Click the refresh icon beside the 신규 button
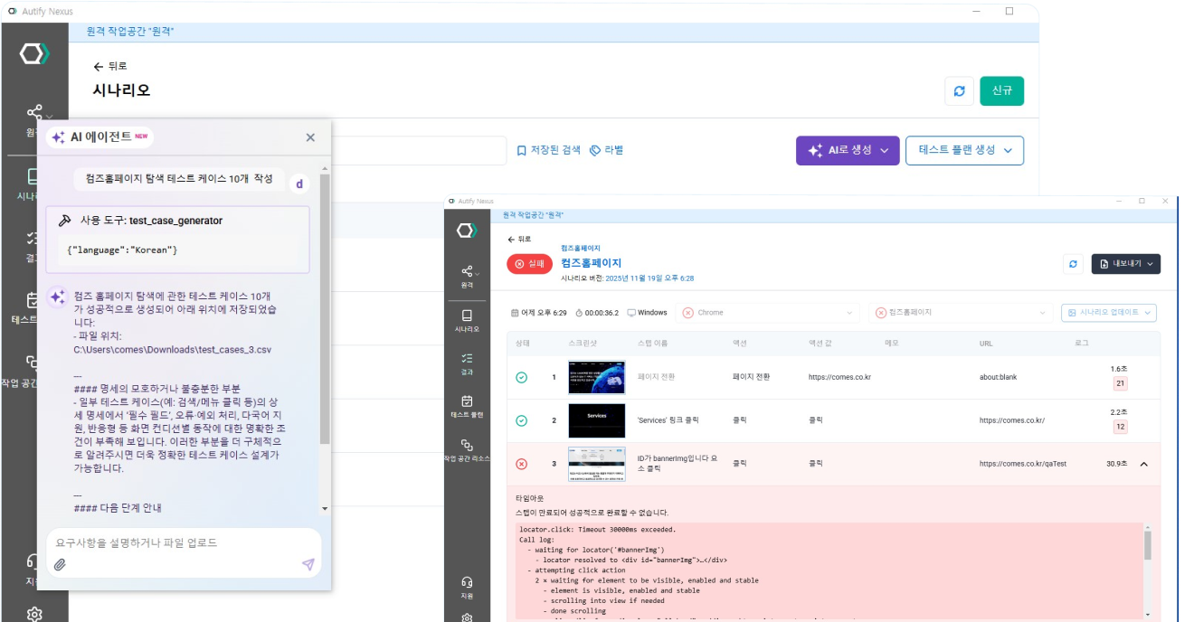The image size is (1194, 622). pos(960,91)
